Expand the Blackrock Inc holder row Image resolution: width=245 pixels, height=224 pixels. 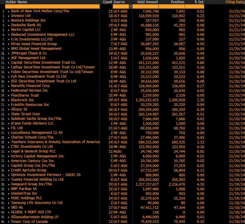[x=8, y=100]
